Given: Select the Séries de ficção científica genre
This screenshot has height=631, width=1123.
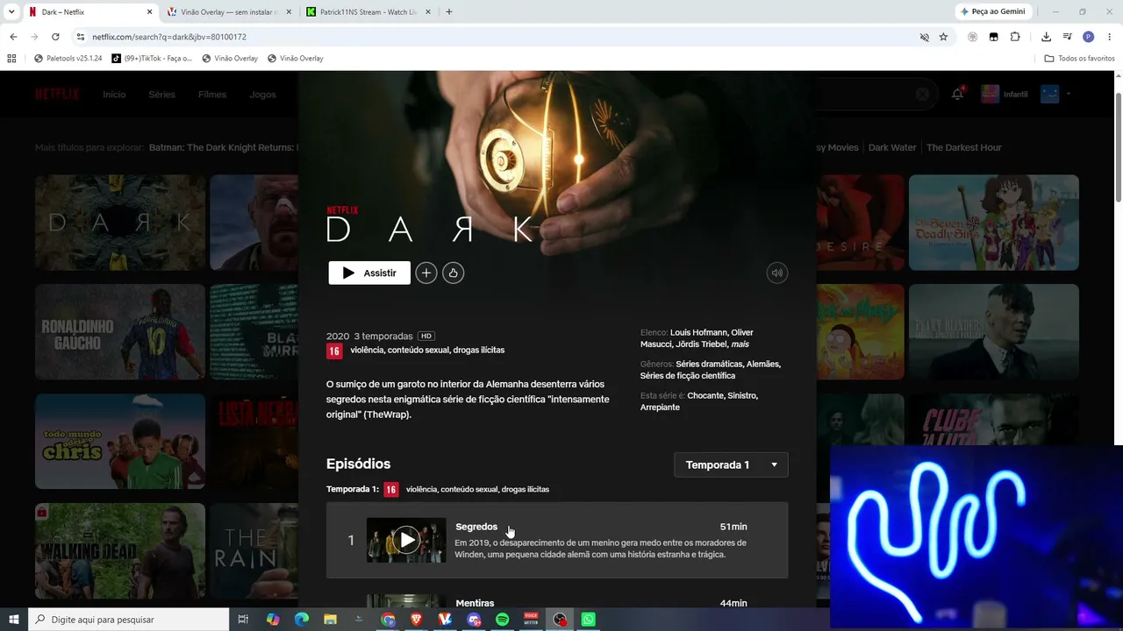Looking at the screenshot, I should click(688, 376).
